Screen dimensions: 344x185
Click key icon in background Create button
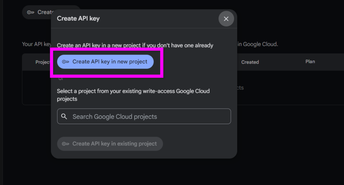tap(31, 12)
